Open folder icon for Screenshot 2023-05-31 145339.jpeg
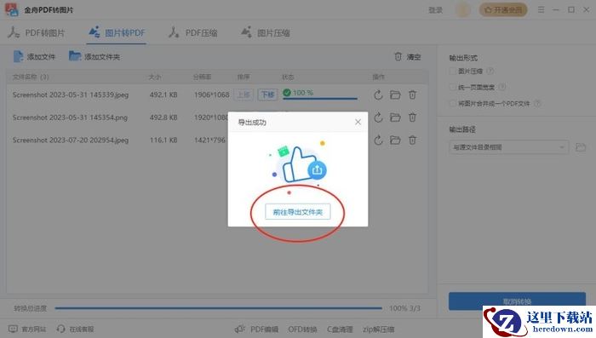596x338 pixels. (x=395, y=95)
